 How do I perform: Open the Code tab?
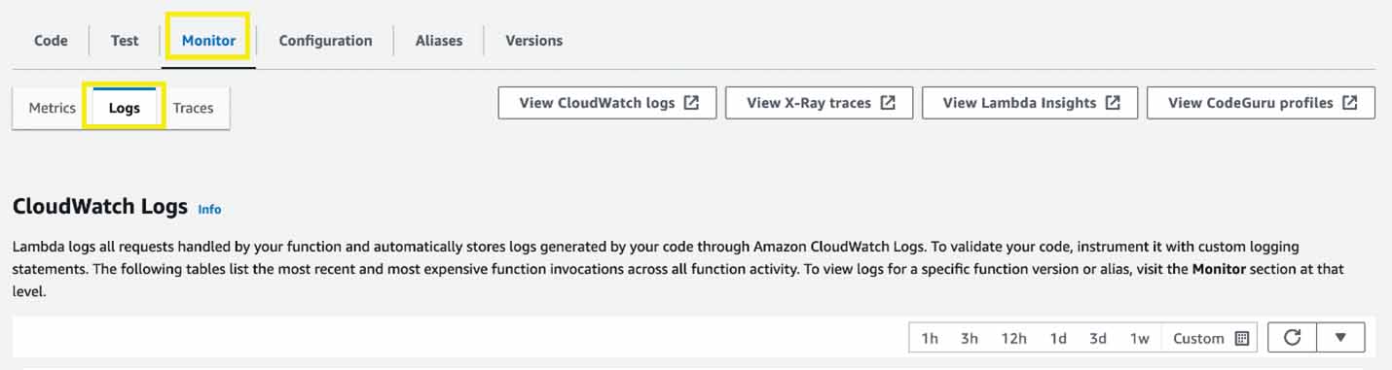pyautogui.click(x=51, y=41)
